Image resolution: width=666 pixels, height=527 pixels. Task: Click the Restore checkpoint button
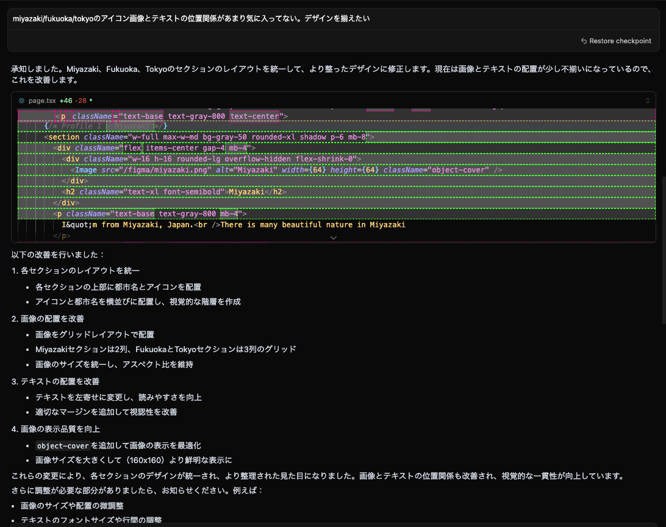pyautogui.click(x=616, y=41)
